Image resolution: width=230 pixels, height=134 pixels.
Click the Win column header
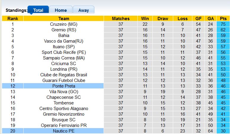145,18
